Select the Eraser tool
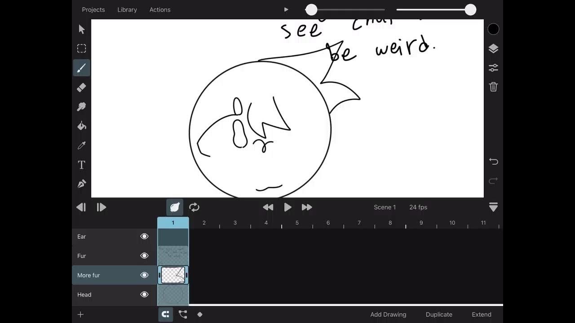The height and width of the screenshot is (323, 575). tap(81, 87)
